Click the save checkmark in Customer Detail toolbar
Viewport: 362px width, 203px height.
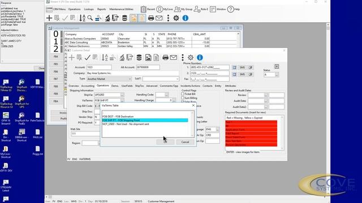pos(87,58)
